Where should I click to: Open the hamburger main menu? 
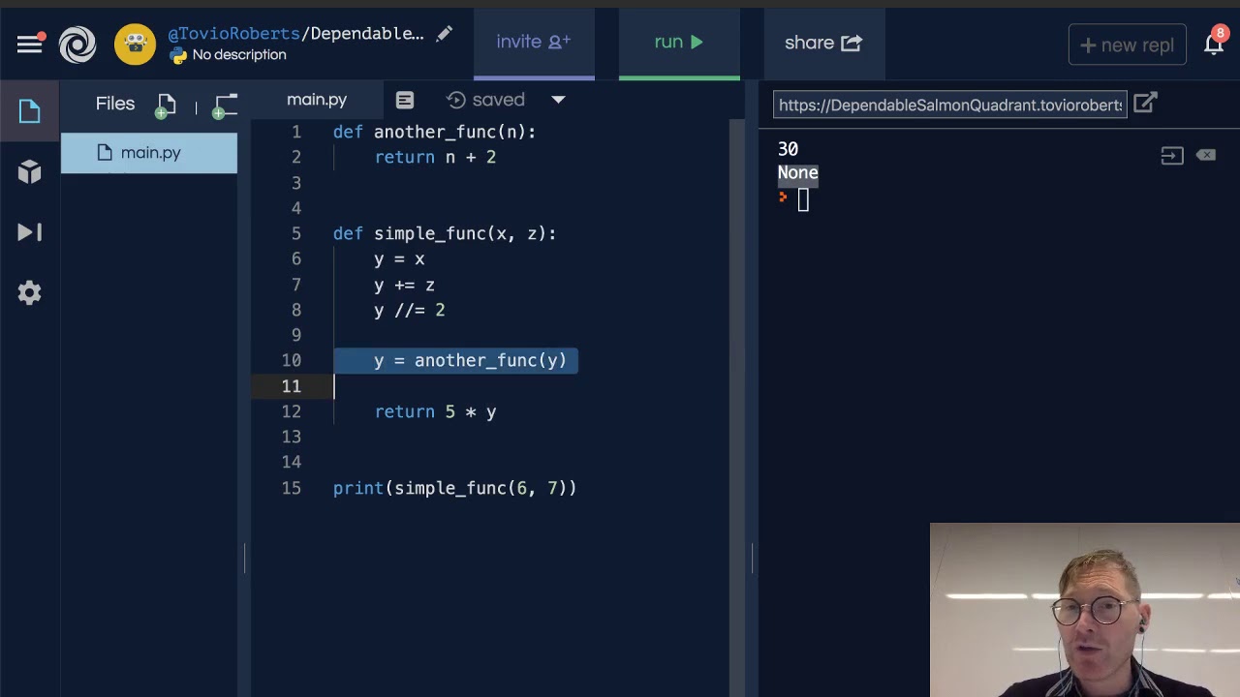29,44
